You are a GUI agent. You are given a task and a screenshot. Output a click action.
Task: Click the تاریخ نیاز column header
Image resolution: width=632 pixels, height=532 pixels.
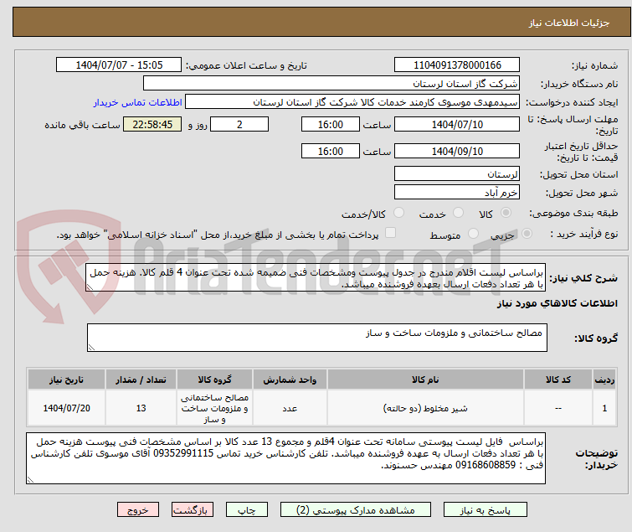tap(66, 380)
